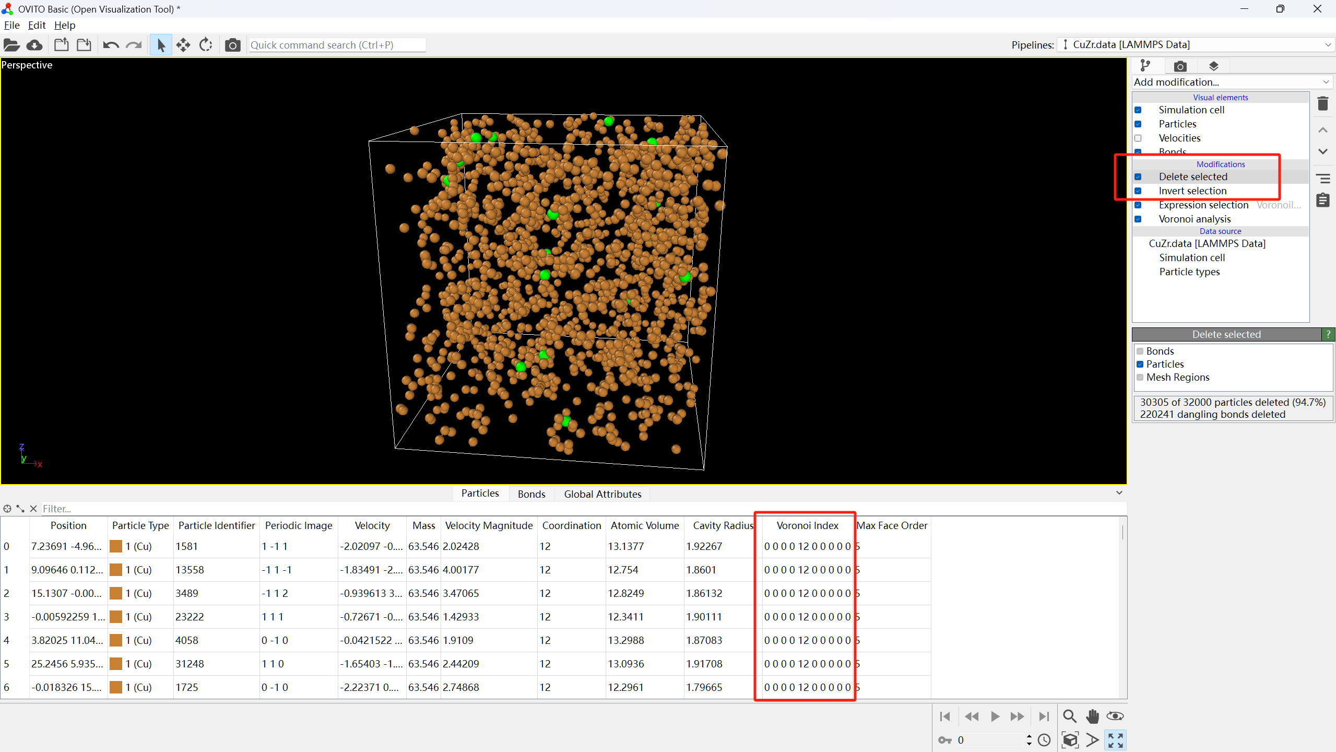Click the zoom magnifier viewport icon
The width and height of the screenshot is (1336, 752).
[1069, 716]
